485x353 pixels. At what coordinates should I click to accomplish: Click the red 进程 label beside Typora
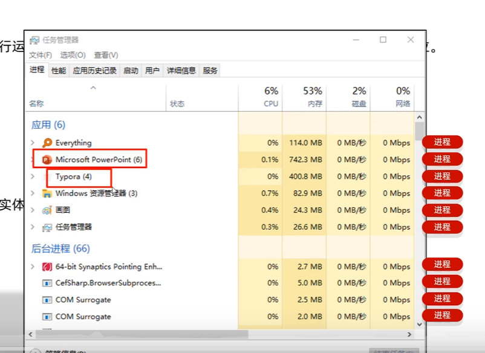[442, 176]
